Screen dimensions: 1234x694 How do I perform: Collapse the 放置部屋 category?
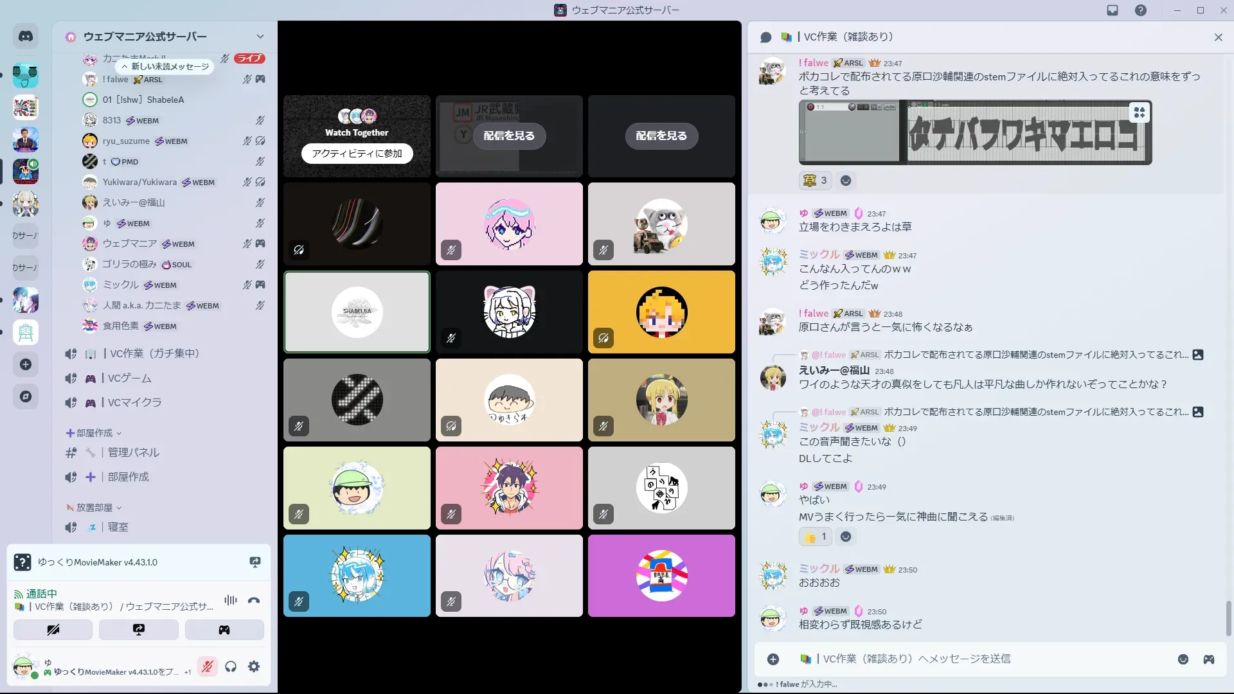(x=94, y=508)
